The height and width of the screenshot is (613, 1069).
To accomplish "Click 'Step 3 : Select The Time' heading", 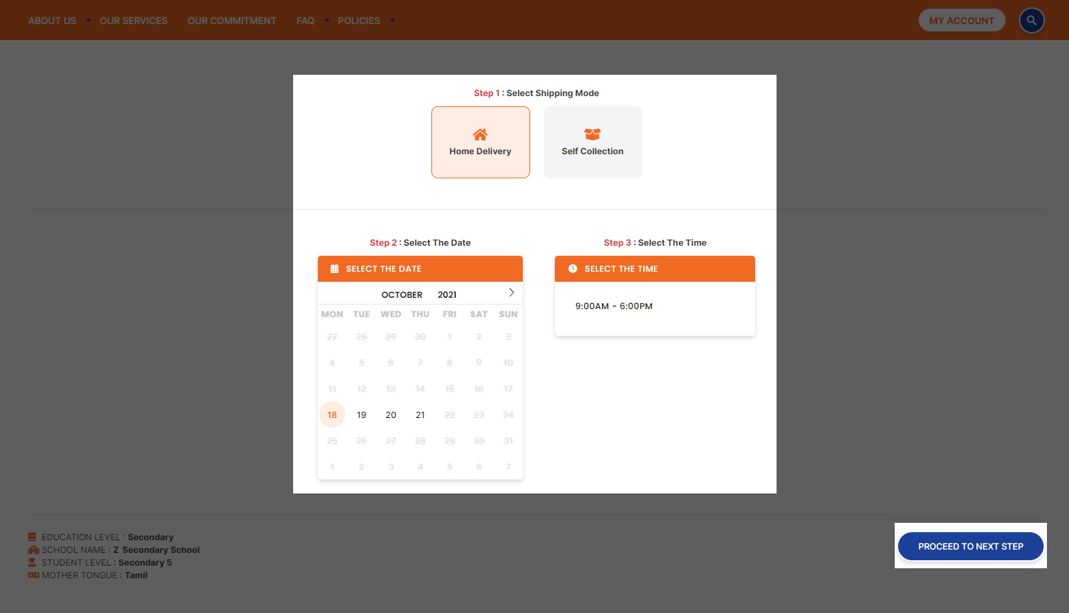I will pos(655,242).
